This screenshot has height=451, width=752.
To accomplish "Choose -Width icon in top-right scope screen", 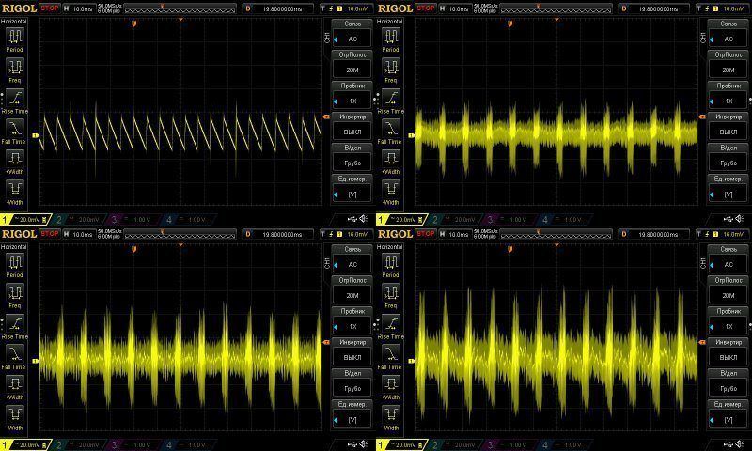I will click(x=391, y=189).
